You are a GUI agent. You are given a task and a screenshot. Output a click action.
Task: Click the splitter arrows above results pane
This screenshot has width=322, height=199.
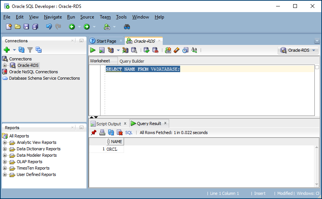pyautogui.click(x=93, y=117)
